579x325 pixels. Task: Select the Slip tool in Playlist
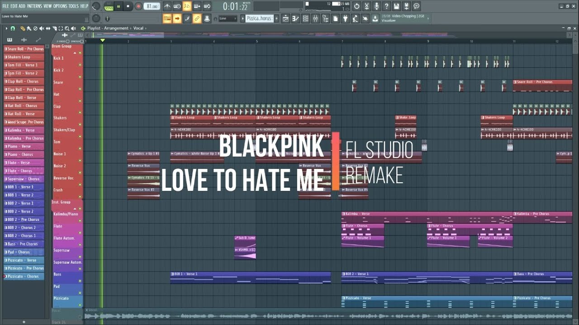[x=48, y=28]
